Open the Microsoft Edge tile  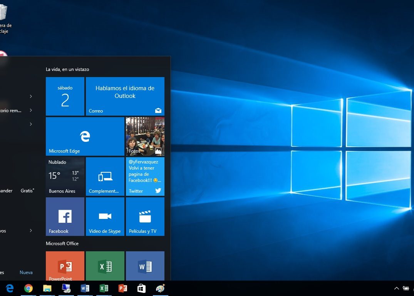pos(85,136)
